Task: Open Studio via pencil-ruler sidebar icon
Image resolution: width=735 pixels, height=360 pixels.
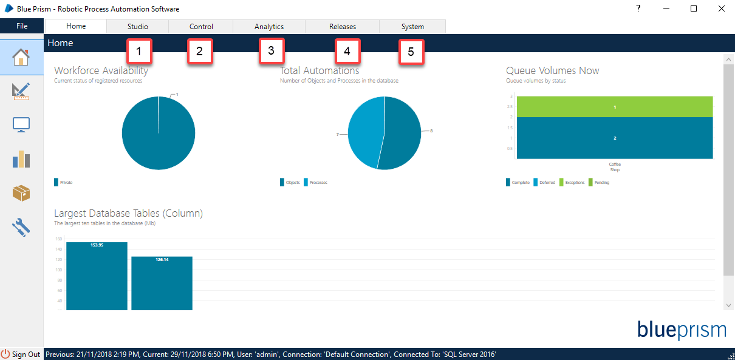Action: click(x=21, y=91)
